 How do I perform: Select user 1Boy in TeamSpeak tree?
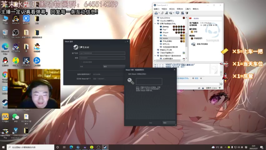tap(165, 35)
